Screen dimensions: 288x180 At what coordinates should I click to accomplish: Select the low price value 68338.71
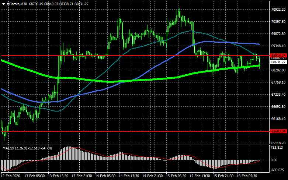pyautogui.click(x=66, y=4)
